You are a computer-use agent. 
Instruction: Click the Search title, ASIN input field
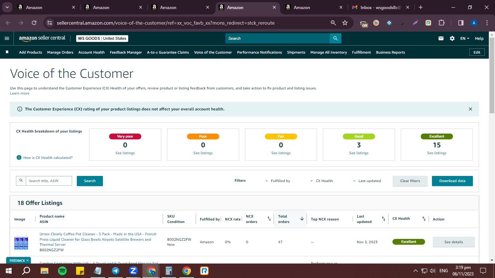click(x=49, y=181)
